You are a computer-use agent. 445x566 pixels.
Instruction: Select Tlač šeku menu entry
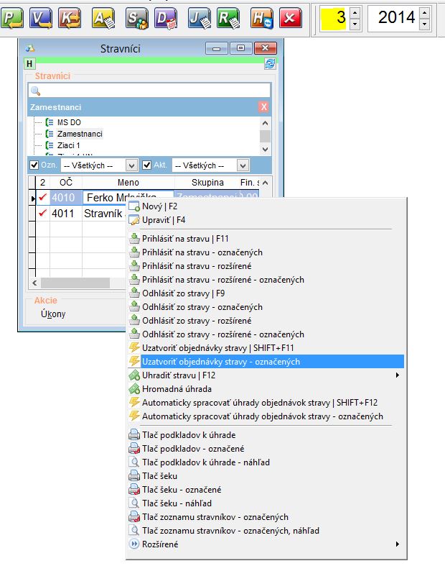(x=159, y=475)
